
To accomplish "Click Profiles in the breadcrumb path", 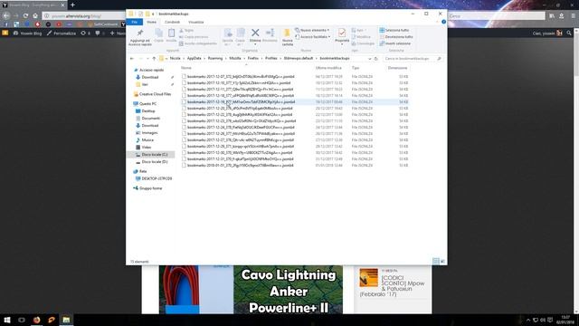I will (x=271, y=58).
